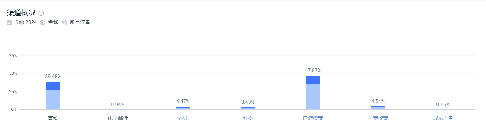Screen dimensions: 486x140
Task: Click the 社交 bar showing 3.43%
Action: (x=248, y=108)
